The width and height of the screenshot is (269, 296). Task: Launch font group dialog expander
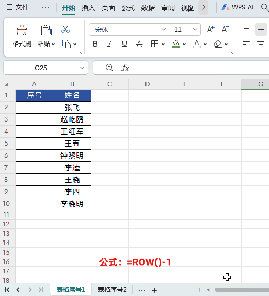[232, 53]
